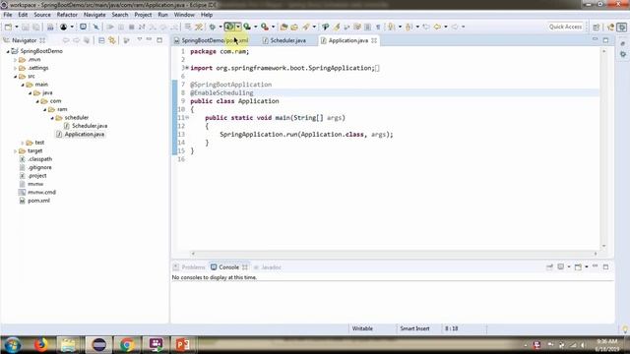Select the .gitignore file

pyautogui.click(x=39, y=167)
